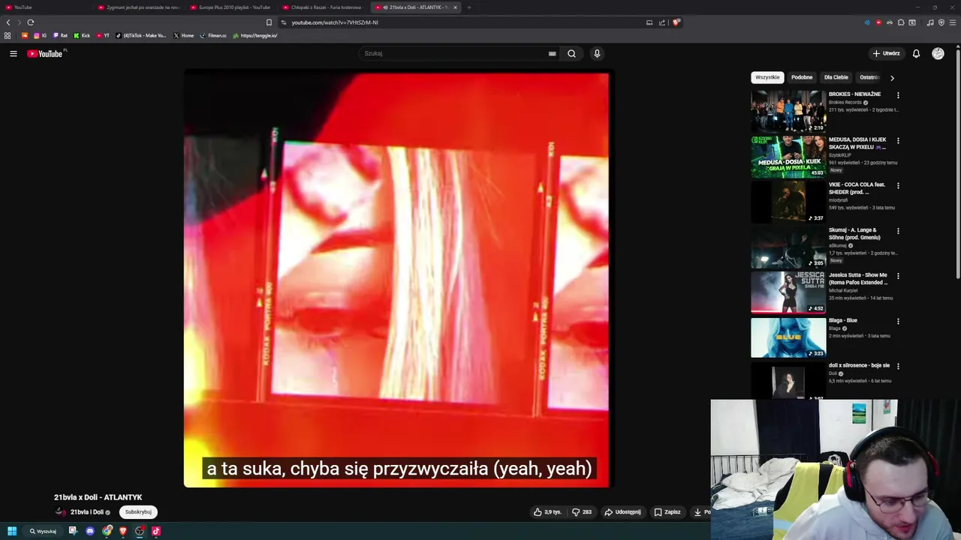The height and width of the screenshot is (540, 961).
Task: Open options menu for Blaga - Blue
Action: [x=898, y=321]
